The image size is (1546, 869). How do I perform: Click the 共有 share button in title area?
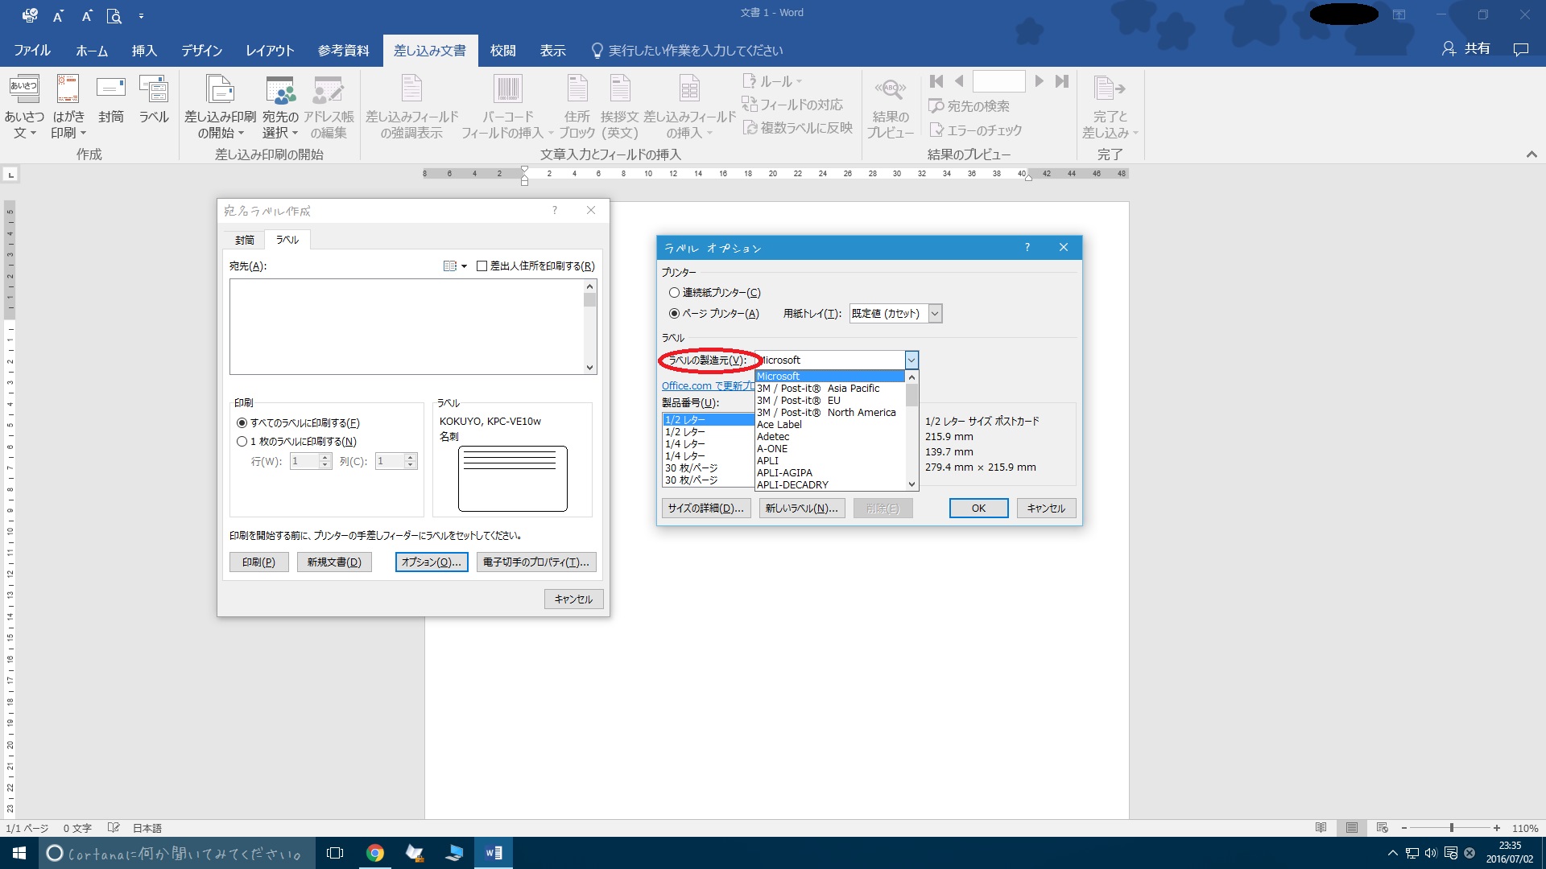tap(1466, 49)
